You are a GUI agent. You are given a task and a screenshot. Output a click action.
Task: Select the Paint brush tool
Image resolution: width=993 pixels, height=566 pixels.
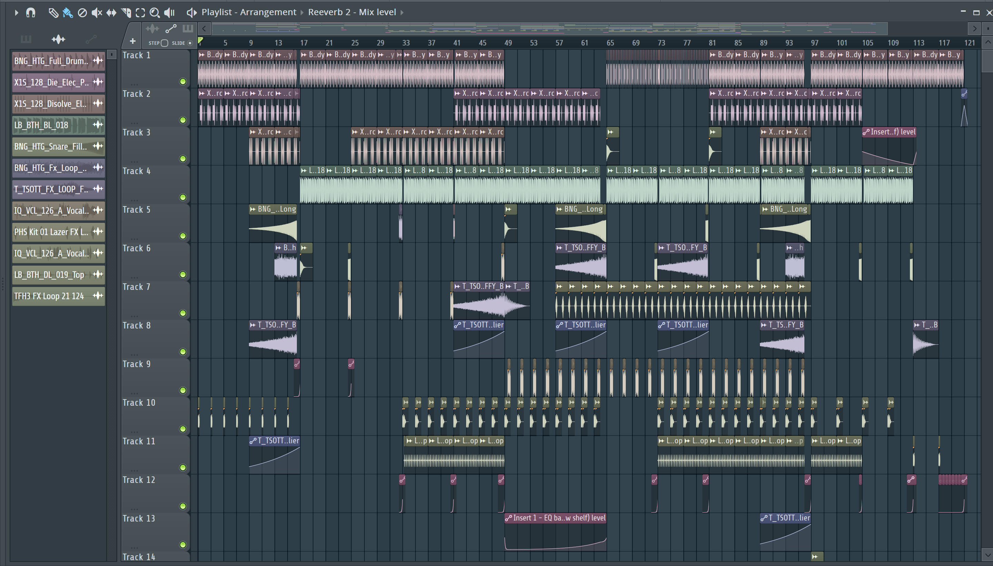(x=68, y=12)
